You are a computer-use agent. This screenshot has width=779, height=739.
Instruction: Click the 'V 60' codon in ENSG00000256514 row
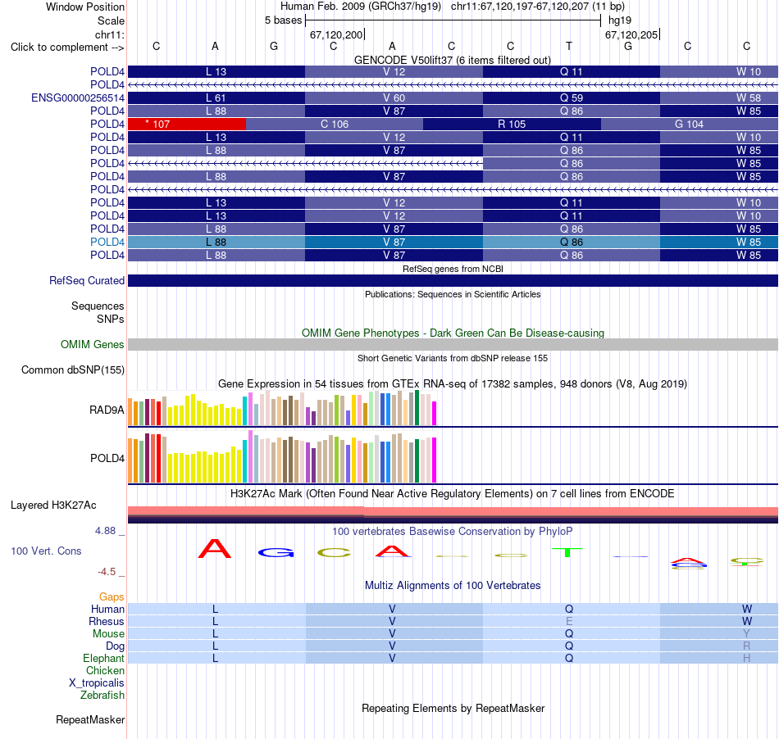coord(394,97)
